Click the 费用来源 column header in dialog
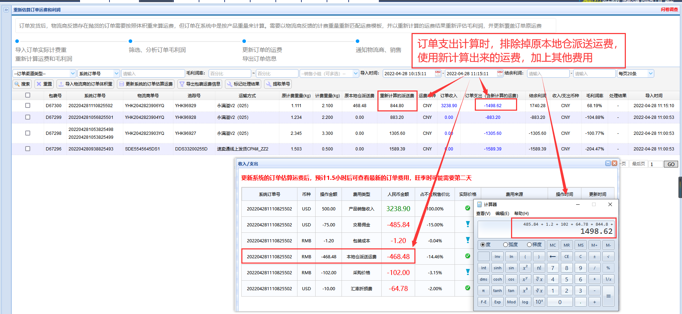The image size is (682, 314). tap(514, 194)
